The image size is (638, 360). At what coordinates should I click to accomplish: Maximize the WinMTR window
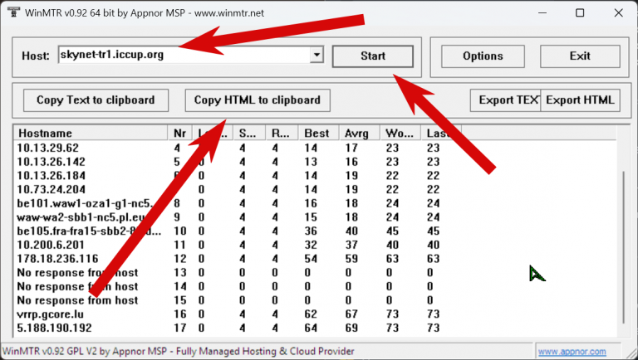[580, 12]
